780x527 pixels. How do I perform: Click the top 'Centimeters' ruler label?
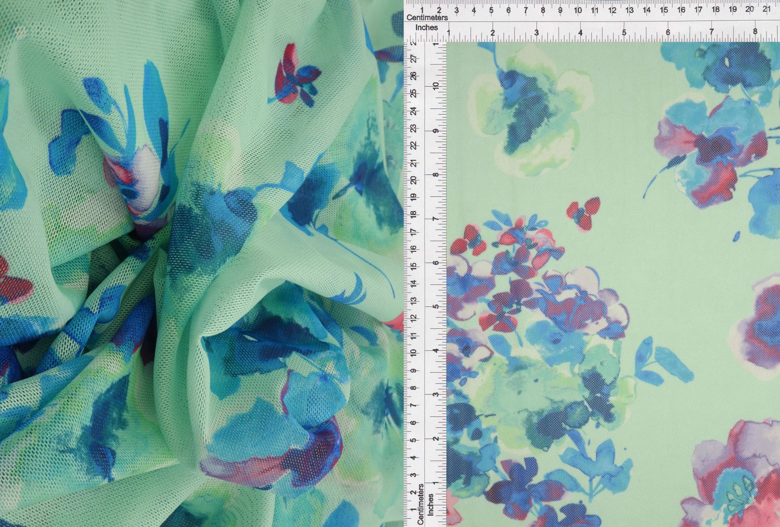point(427,17)
